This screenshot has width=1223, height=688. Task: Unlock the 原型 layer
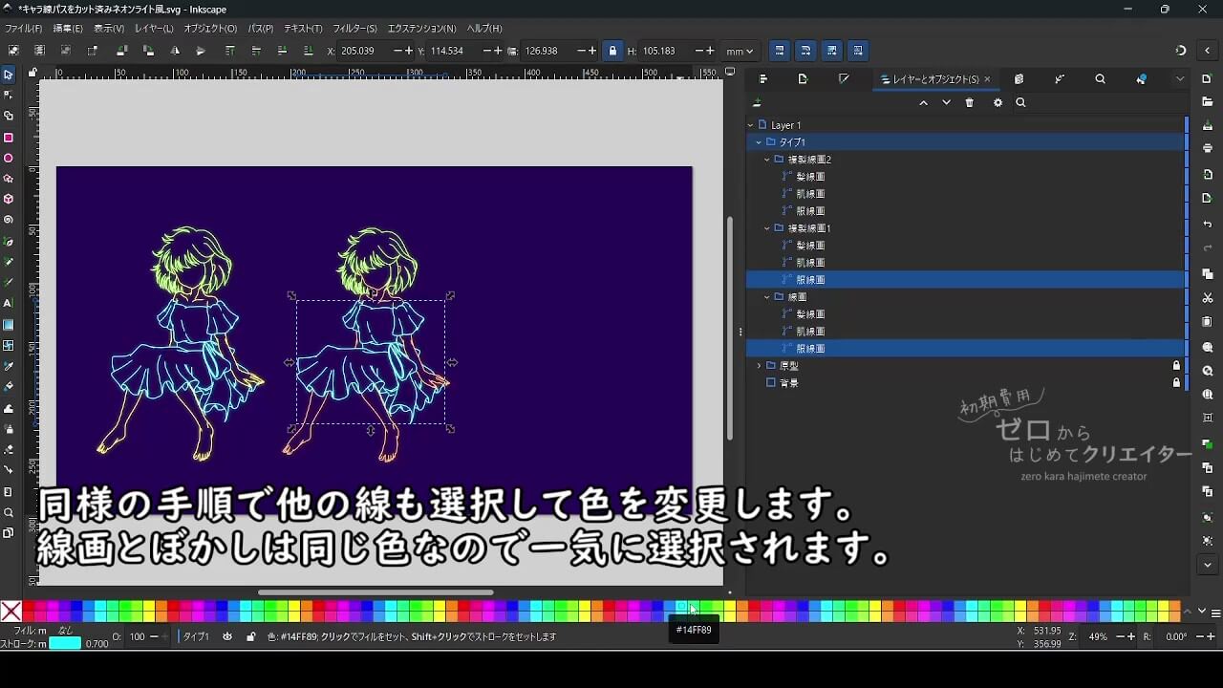click(1176, 365)
